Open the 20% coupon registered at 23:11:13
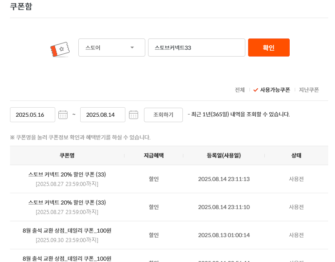Screen dimensions: 335x262 [x=67, y=175]
